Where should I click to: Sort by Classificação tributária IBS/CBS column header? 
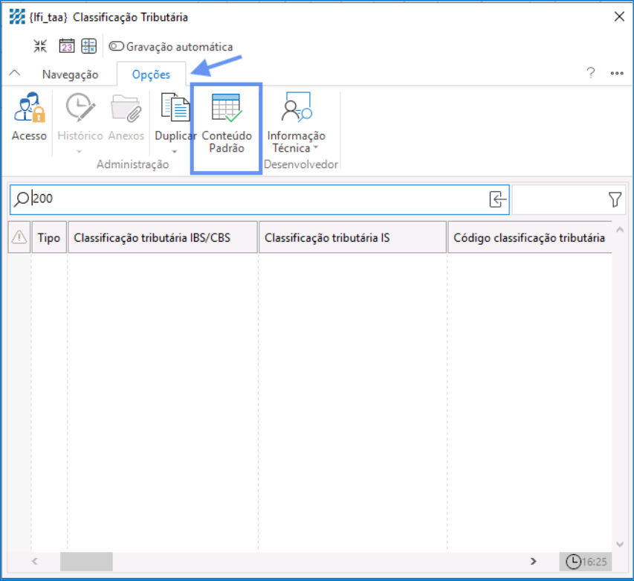[x=162, y=238]
